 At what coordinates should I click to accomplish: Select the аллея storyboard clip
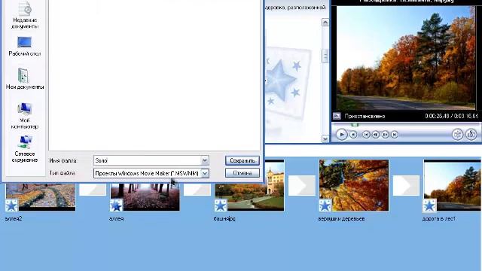tap(145, 197)
